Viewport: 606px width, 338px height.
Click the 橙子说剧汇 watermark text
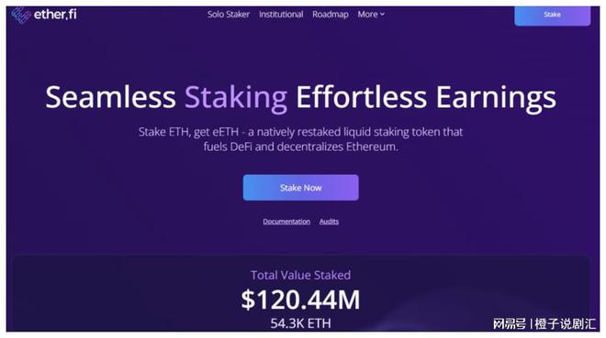pos(566,323)
